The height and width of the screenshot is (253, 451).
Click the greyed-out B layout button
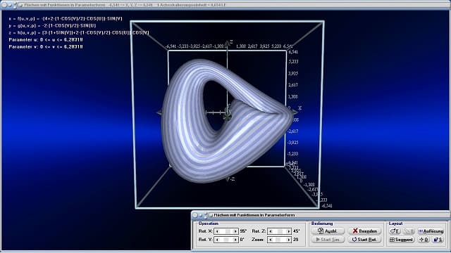tap(409, 231)
